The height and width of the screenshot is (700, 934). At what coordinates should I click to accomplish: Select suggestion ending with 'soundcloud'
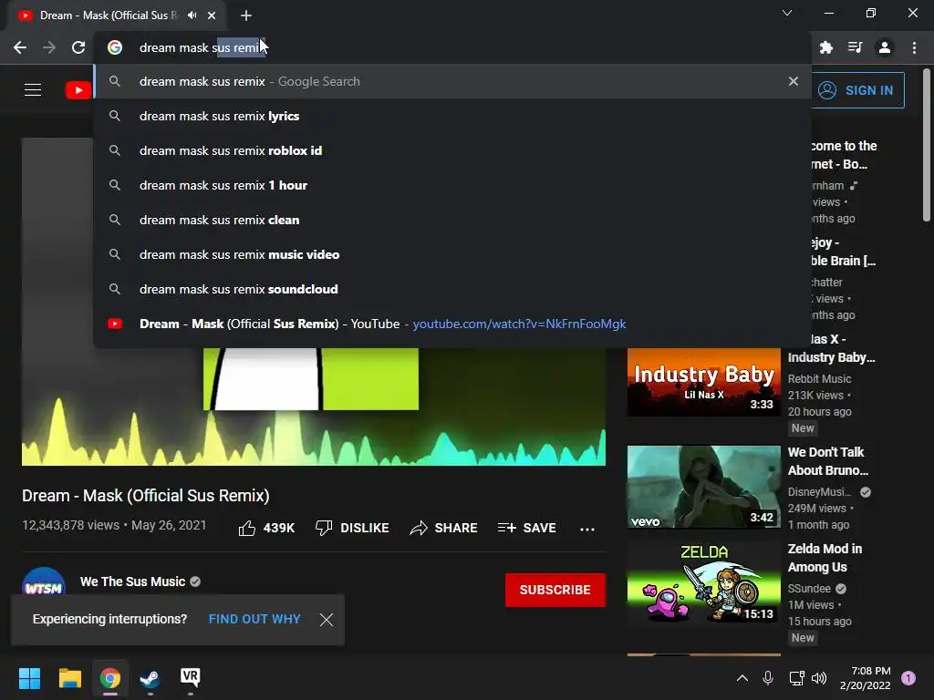[x=452, y=289]
